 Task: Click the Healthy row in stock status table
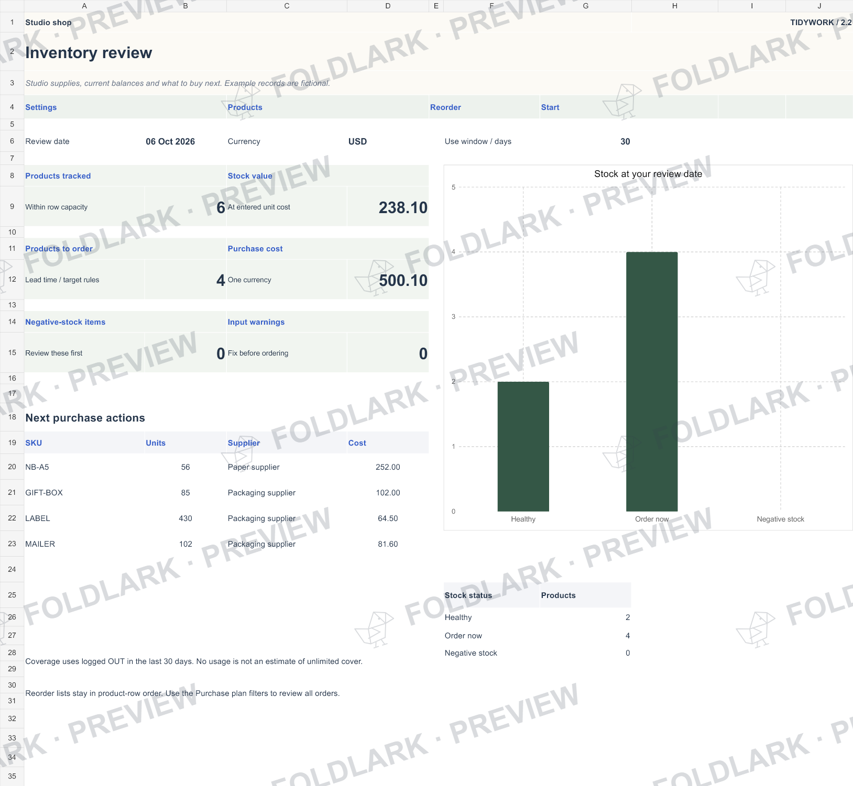click(537, 617)
